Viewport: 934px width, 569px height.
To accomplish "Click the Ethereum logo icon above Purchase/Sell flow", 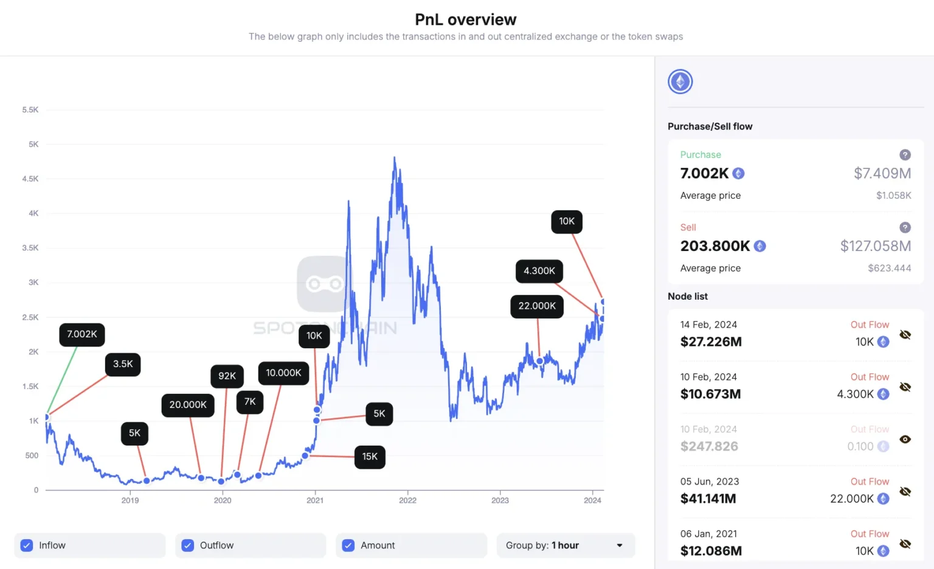I will tap(680, 81).
